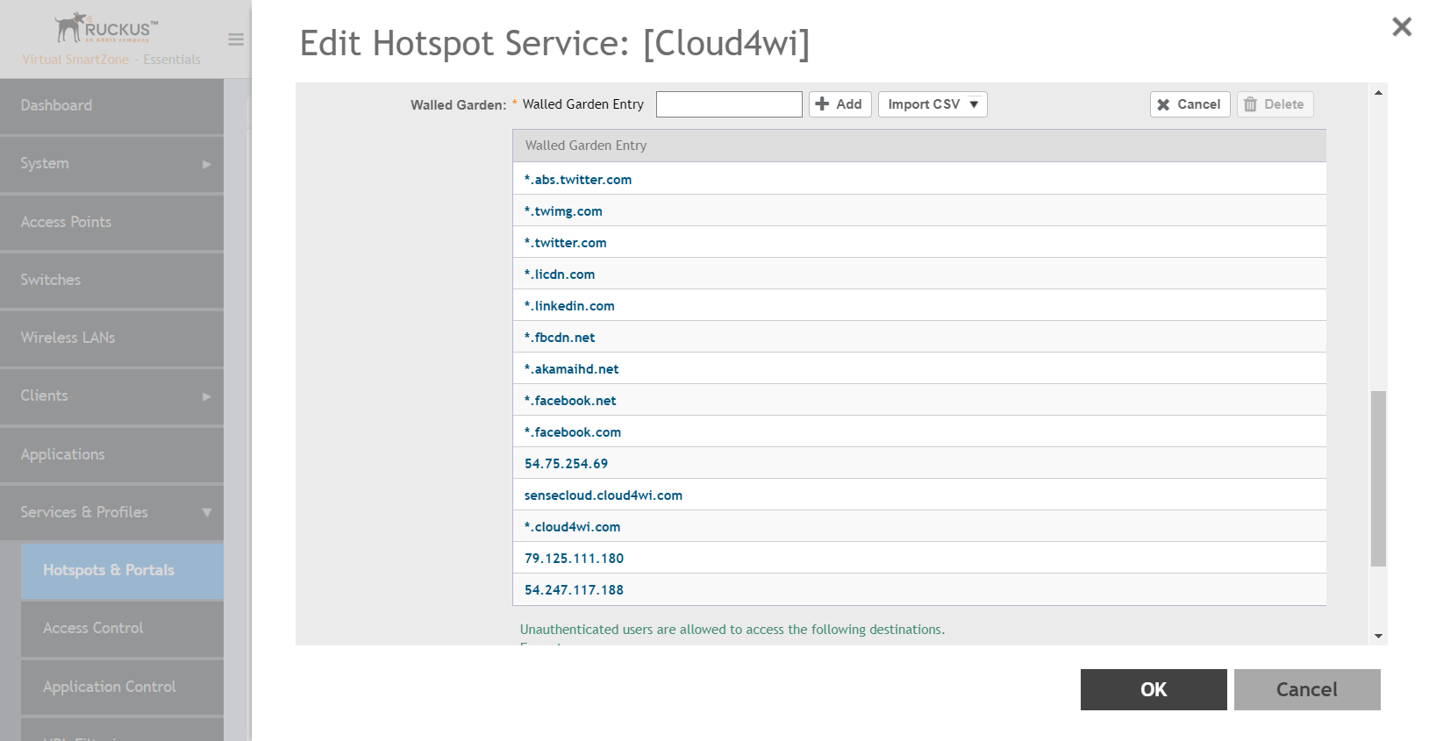Open the Dashboard section
1429x741 pixels.
coord(111,106)
